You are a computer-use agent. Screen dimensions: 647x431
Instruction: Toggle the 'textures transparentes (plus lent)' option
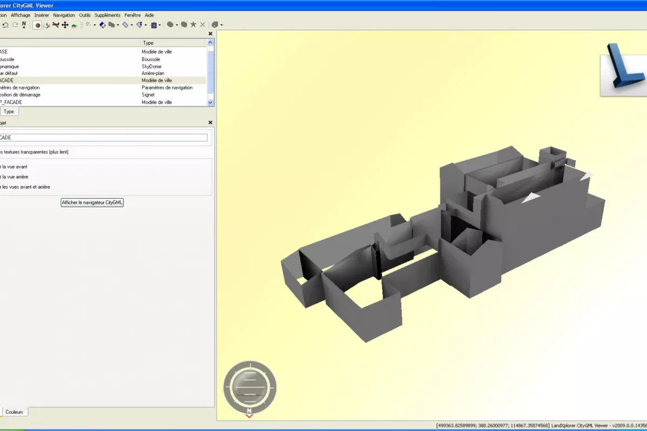tap(33, 152)
